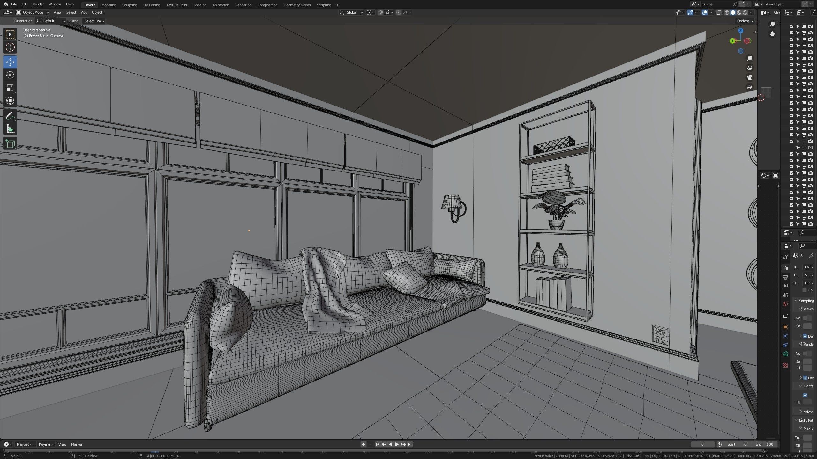The height and width of the screenshot is (459, 817).
Task: Select the Select Box tool
Action: pyautogui.click(x=10, y=34)
